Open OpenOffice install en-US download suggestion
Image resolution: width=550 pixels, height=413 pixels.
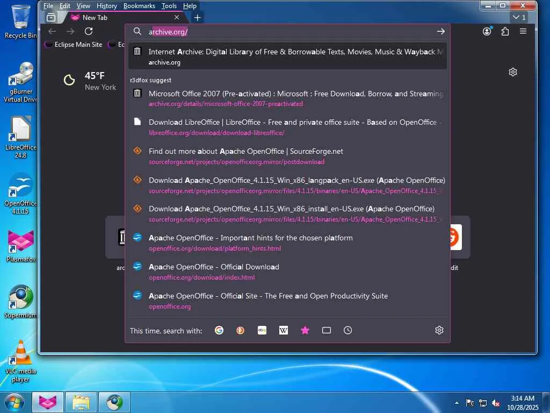click(x=288, y=214)
